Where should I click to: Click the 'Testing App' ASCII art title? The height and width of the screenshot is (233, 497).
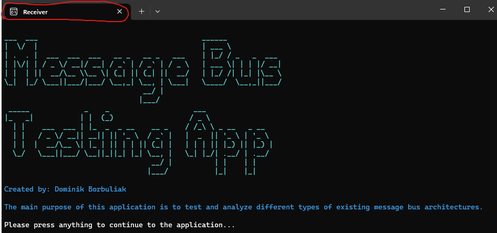(139, 142)
